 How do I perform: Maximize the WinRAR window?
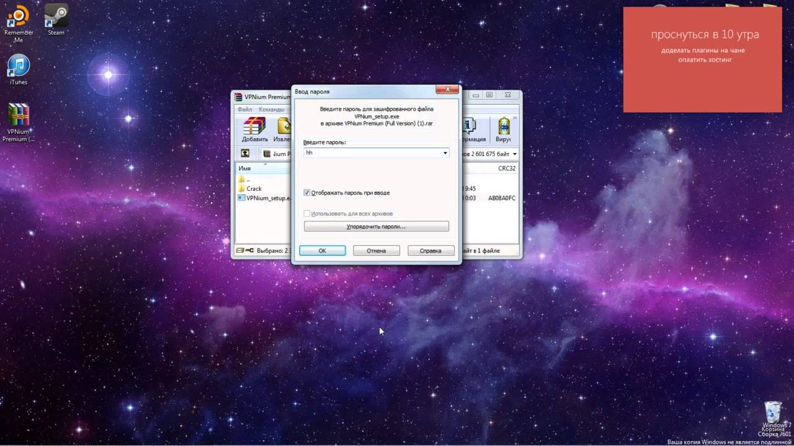(489, 95)
